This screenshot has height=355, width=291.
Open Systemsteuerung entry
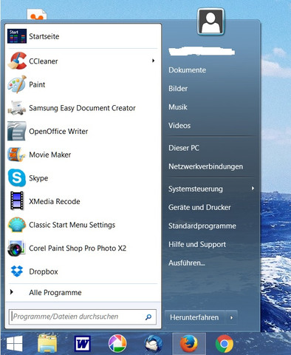[x=196, y=189]
